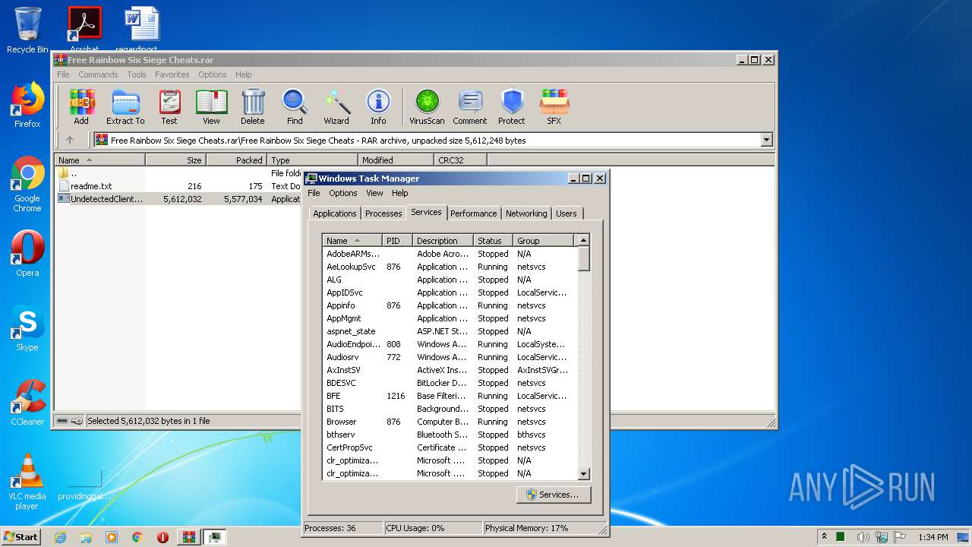The image size is (972, 547).
Task: Switch to the Processes tab
Action: 383,213
